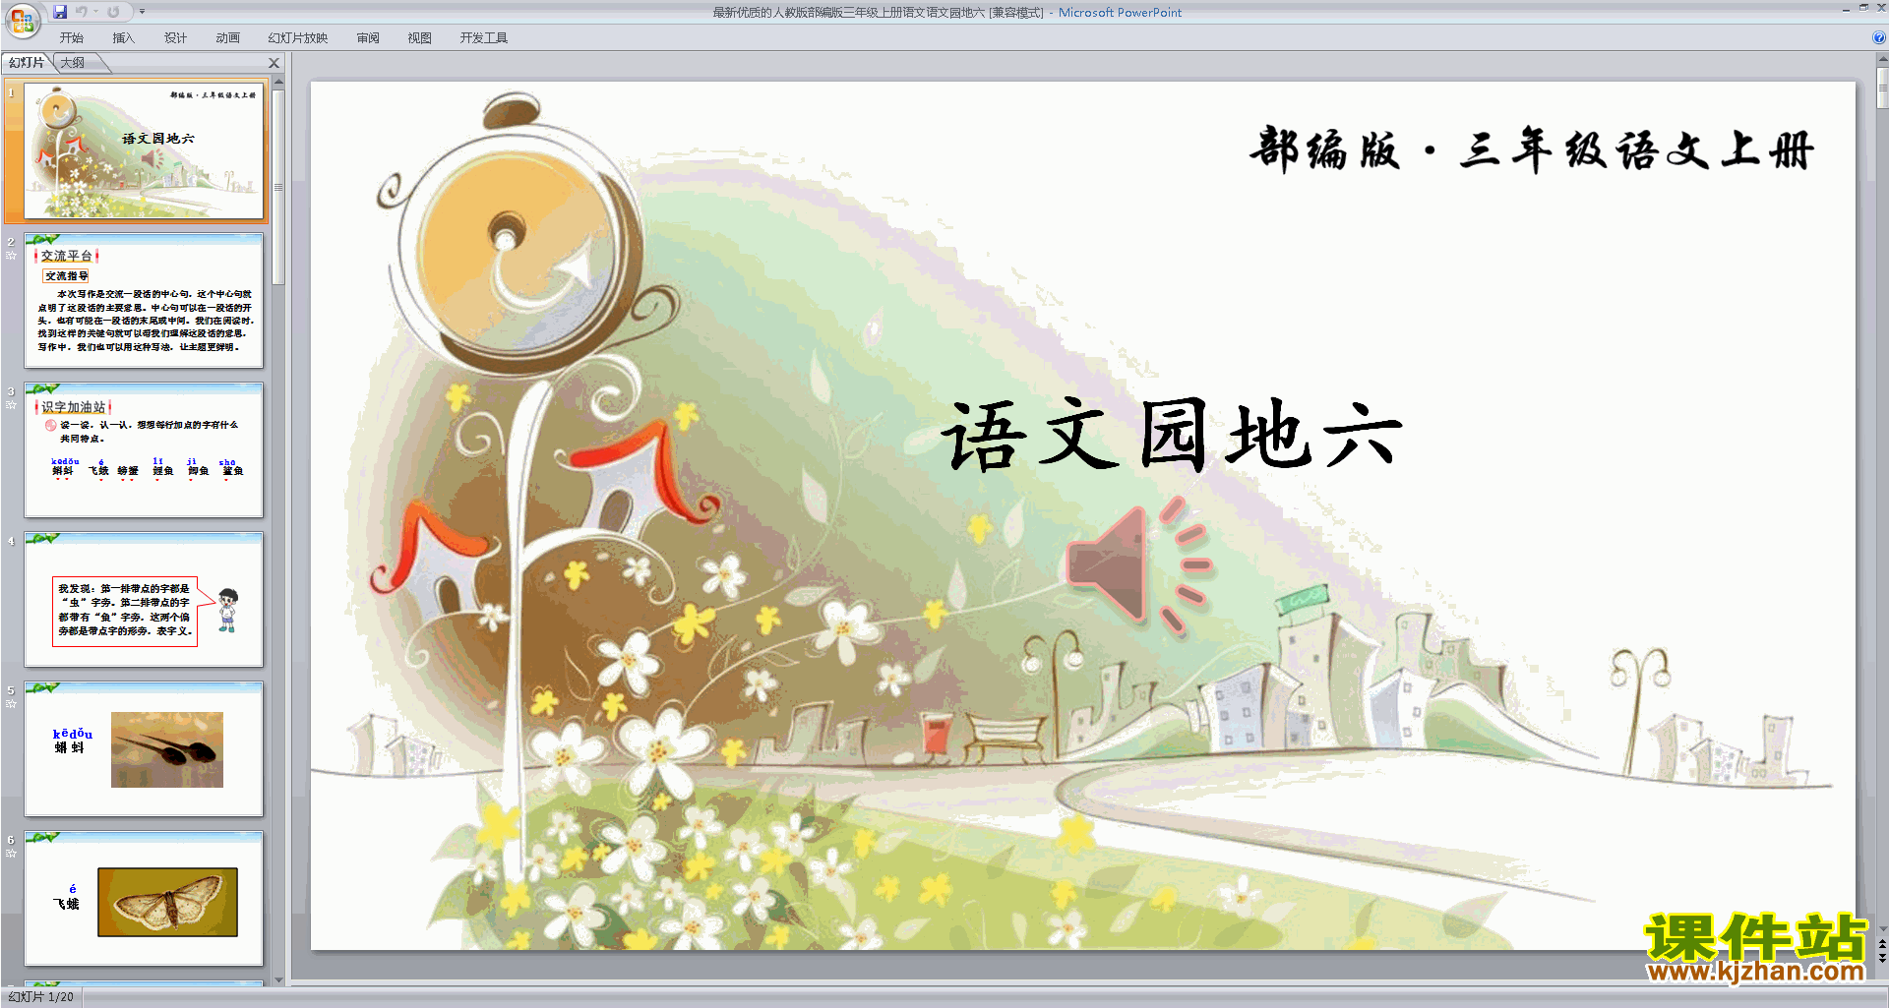Select slide 1 thumbnail 语文园地六
This screenshot has height=1008, width=1889.
click(144, 151)
